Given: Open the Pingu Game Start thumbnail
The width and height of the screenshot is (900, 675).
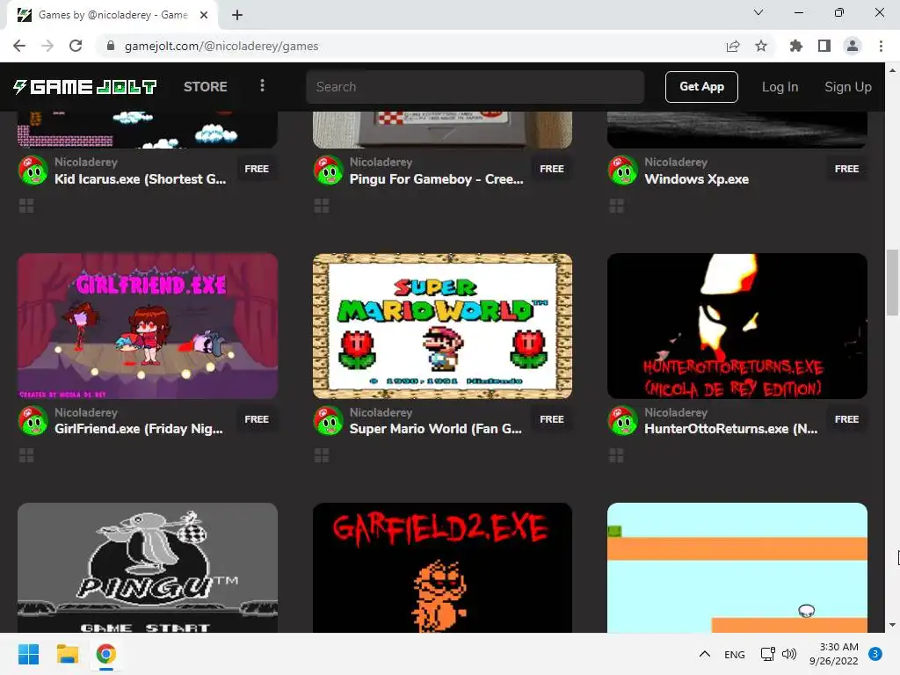Looking at the screenshot, I should point(148,569).
